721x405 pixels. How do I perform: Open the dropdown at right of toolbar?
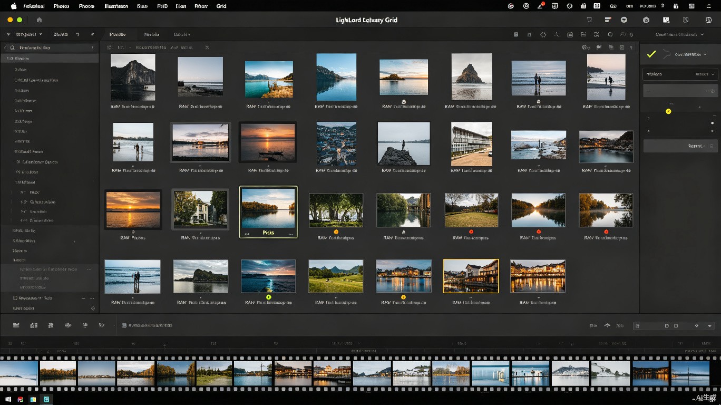click(680, 34)
